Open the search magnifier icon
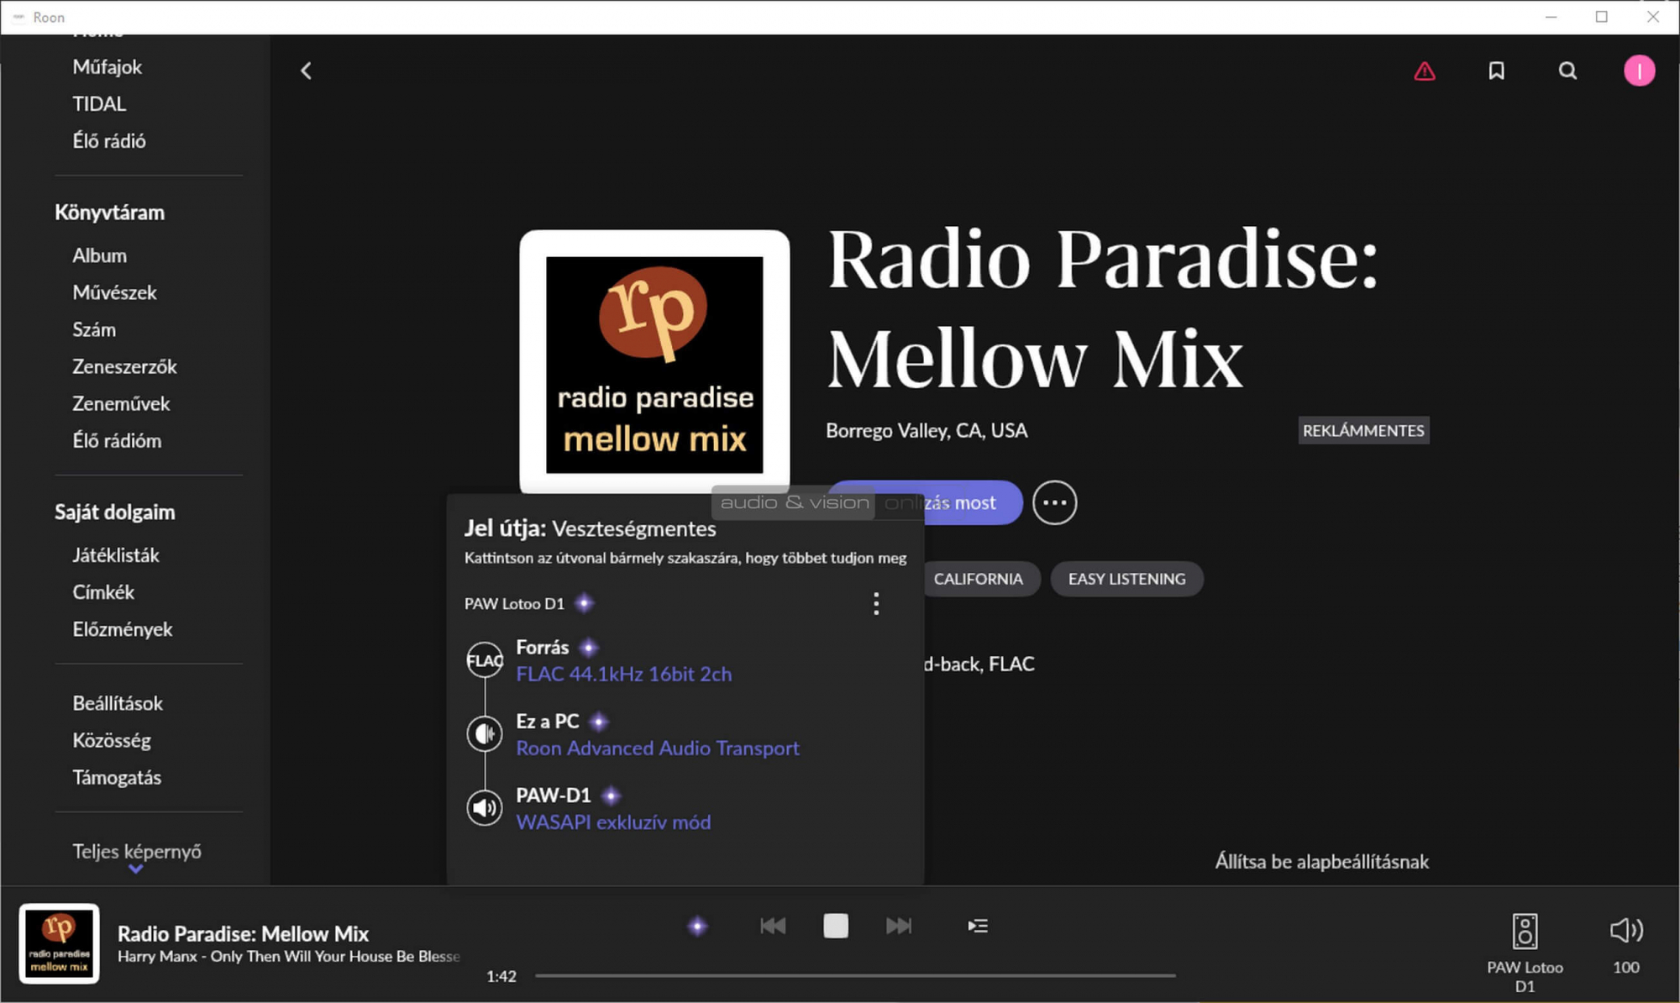1680x1003 pixels. (1567, 71)
